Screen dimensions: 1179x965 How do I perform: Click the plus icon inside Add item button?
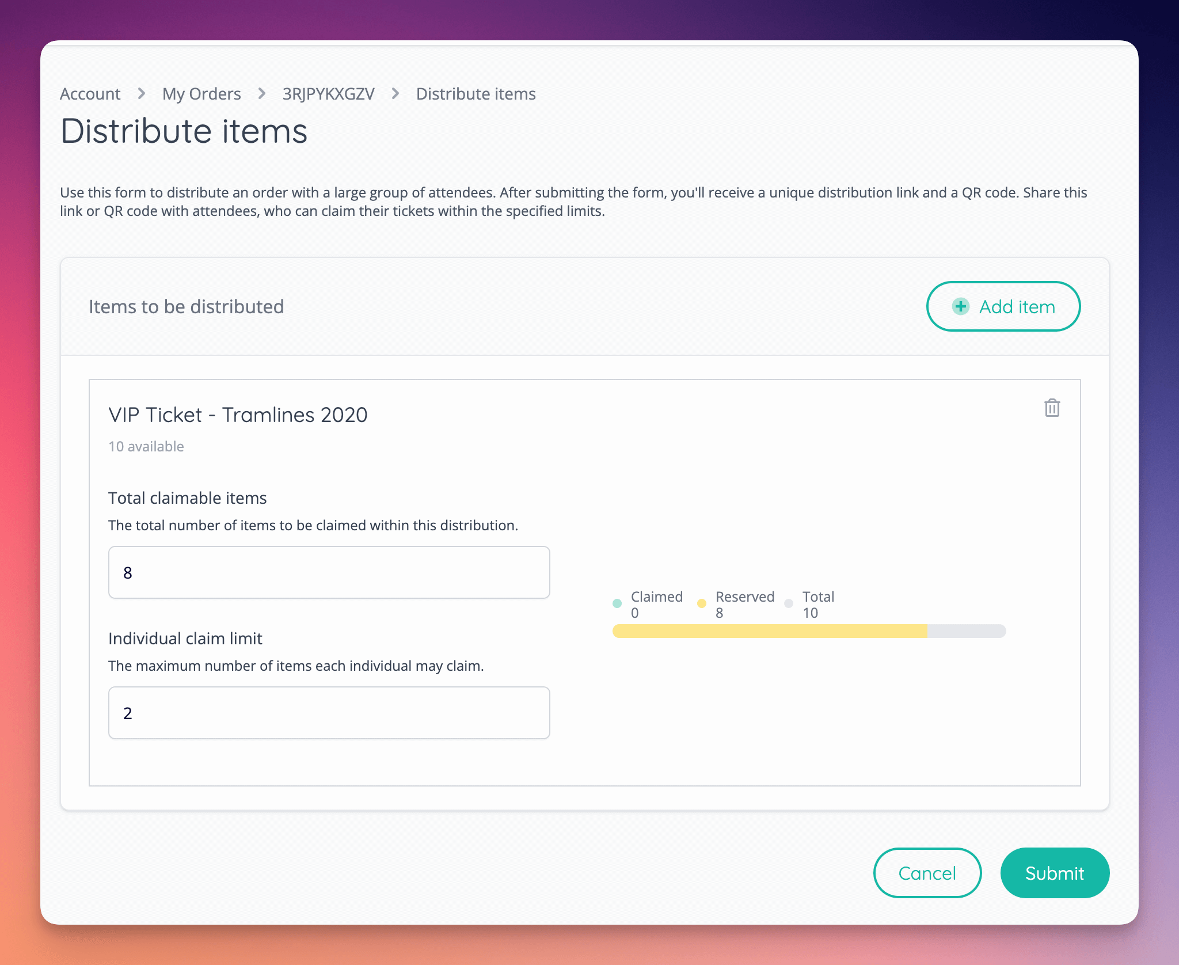click(x=960, y=306)
